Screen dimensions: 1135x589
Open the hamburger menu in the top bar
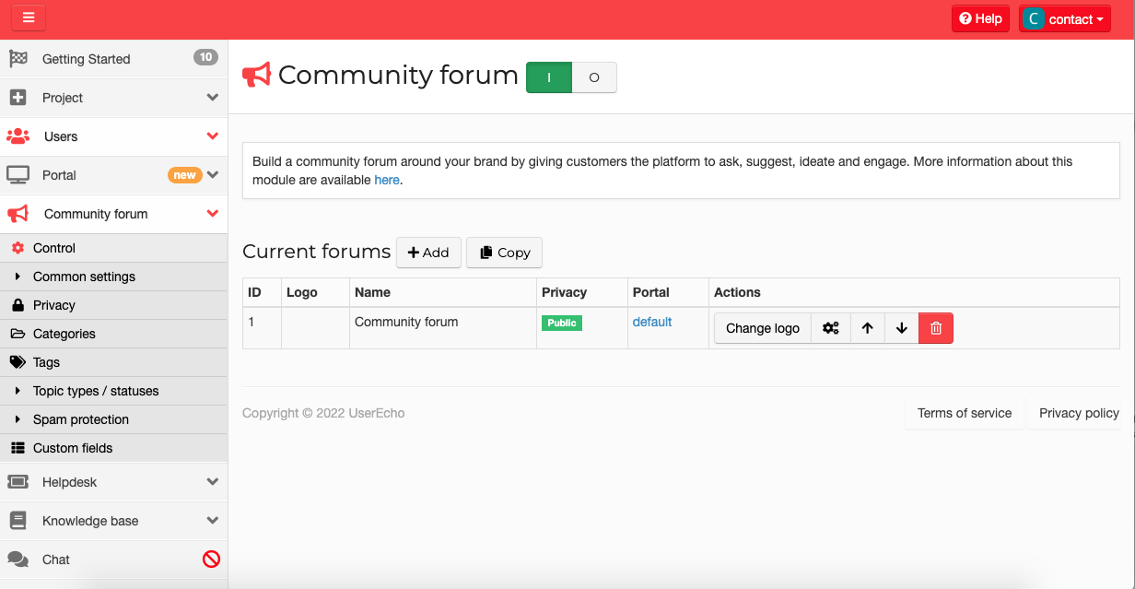point(29,18)
